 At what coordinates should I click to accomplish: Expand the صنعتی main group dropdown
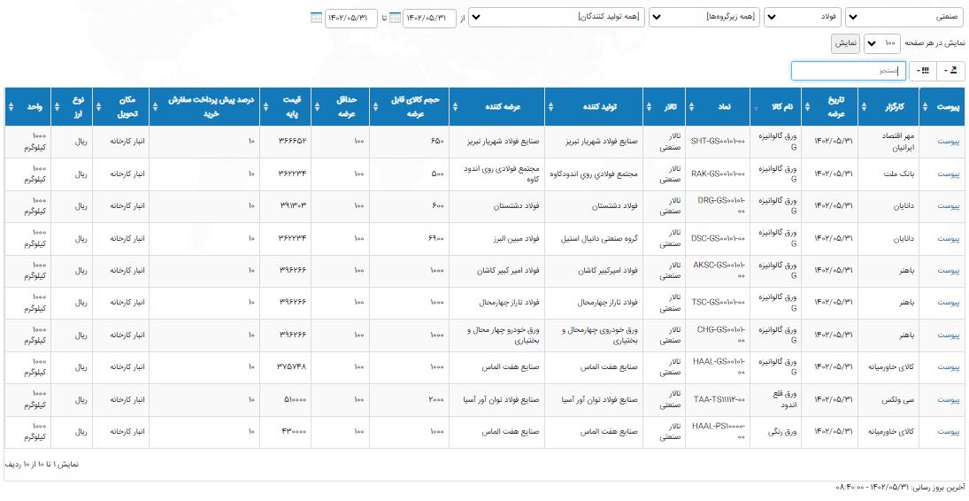904,18
